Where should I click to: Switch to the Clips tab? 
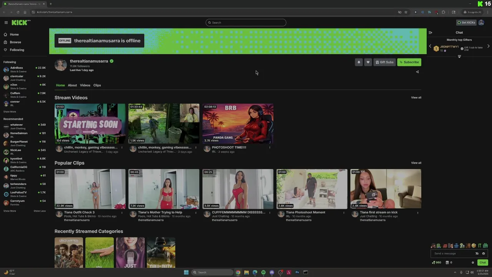pos(97,85)
